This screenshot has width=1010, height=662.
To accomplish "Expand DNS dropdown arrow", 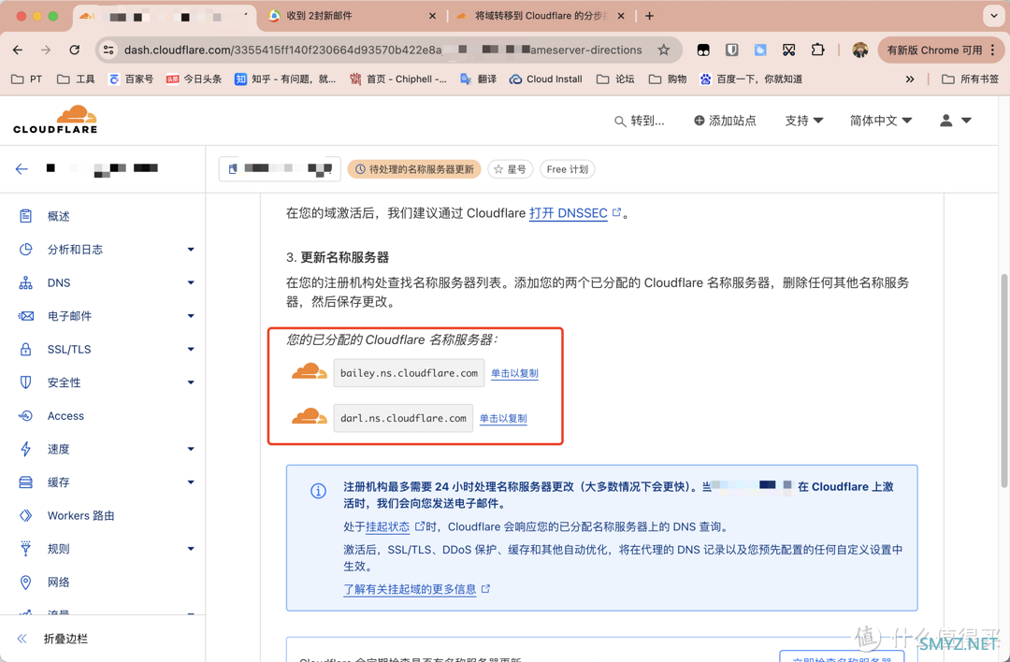I will 191,282.
